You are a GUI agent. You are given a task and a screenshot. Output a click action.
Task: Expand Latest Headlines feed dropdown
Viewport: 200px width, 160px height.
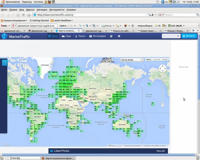(x=61, y=20)
